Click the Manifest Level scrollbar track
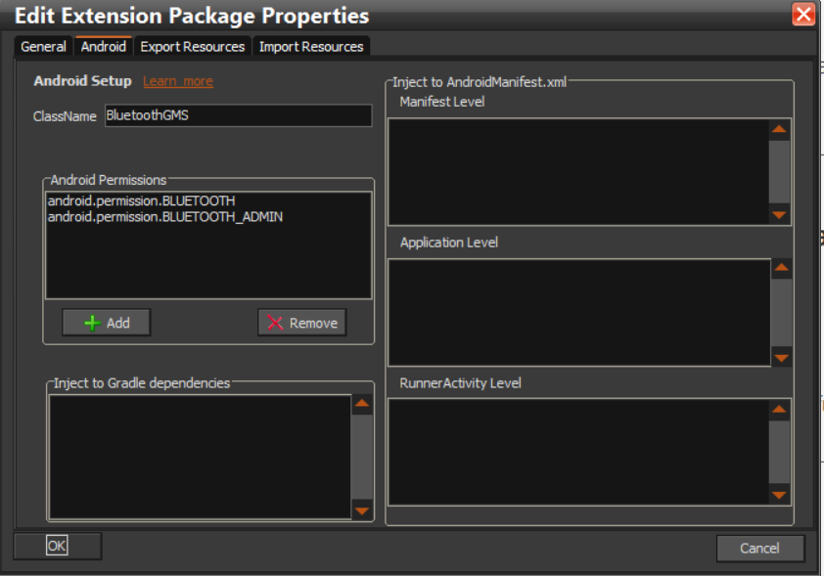Viewport: 824px width, 576px height. click(779, 171)
